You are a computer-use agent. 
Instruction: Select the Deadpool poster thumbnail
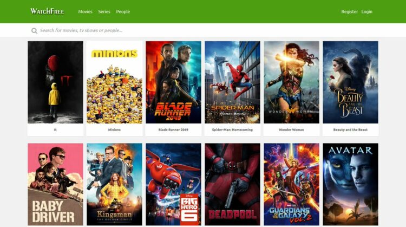pos(233,184)
